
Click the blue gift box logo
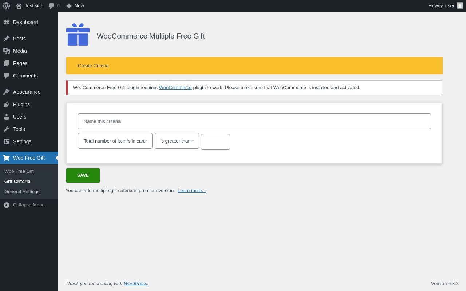78,35
